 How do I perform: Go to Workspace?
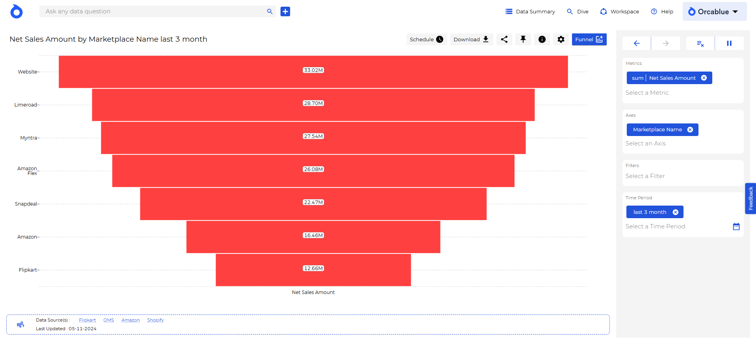619,11
